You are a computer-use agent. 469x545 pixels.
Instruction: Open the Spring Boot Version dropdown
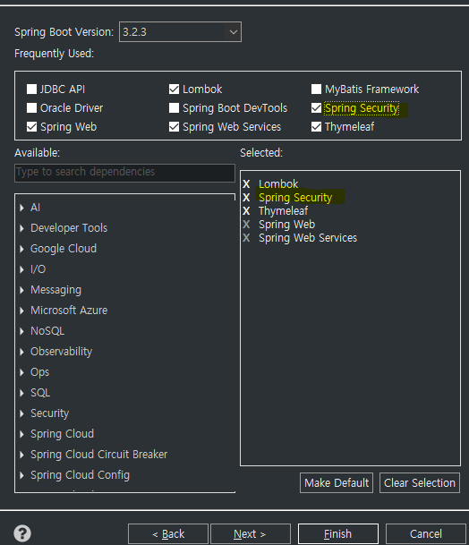click(x=180, y=32)
